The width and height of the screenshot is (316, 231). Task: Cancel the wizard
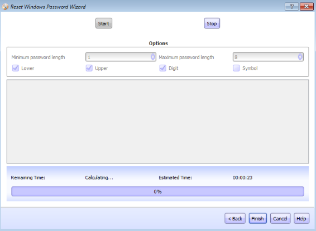click(x=280, y=219)
